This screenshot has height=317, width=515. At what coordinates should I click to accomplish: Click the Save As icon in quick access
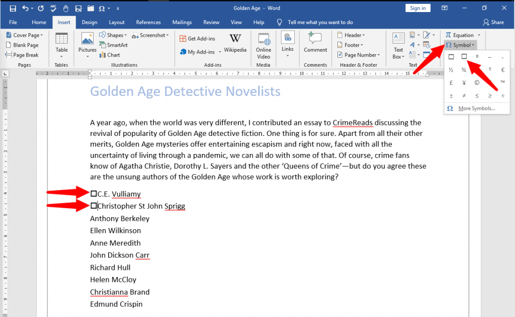(x=78, y=9)
